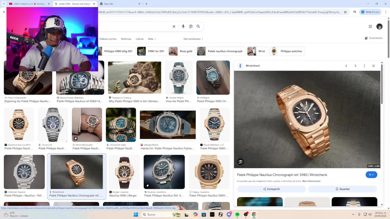The width and height of the screenshot is (390, 219).
Task: Click the blue Ir button
Action: pos(371,175)
